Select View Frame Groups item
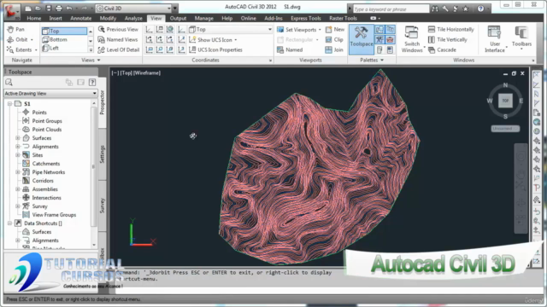Screen dimensions: 547x307 [54, 215]
